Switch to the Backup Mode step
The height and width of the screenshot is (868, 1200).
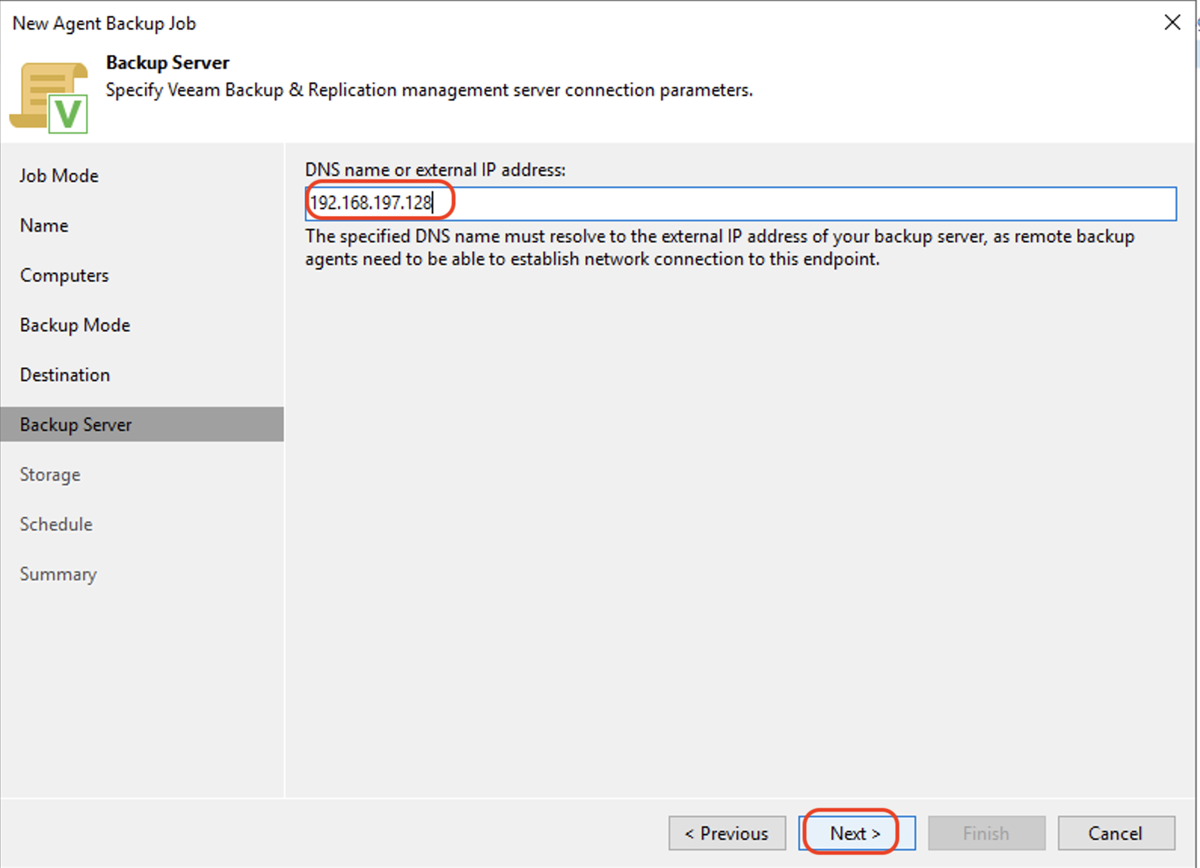point(75,325)
